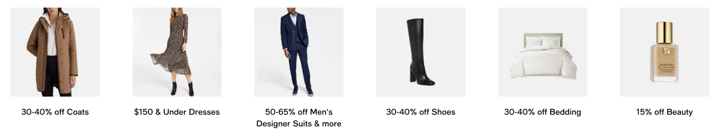Open the black knee-high boot image

(420, 52)
